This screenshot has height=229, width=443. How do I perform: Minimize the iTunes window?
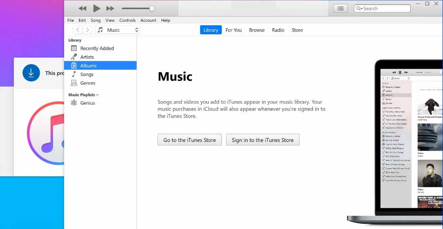click(x=418, y=3)
